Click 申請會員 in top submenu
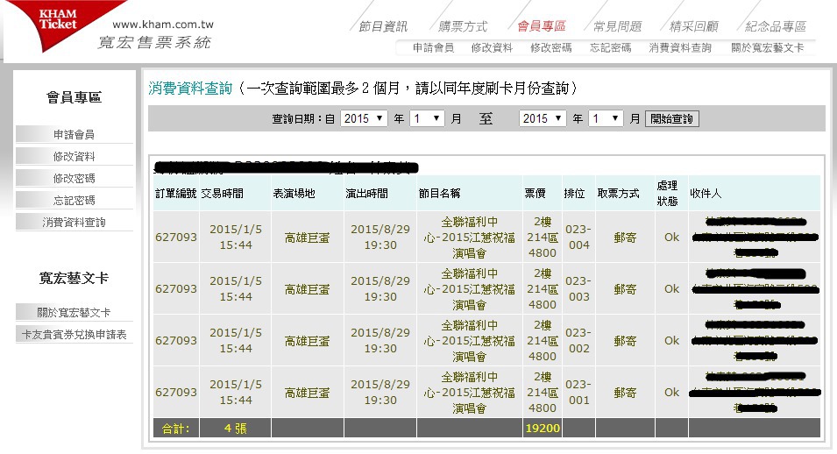 tap(433, 47)
